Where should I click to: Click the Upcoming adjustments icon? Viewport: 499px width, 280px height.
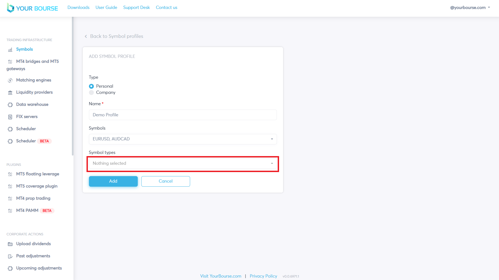10,268
